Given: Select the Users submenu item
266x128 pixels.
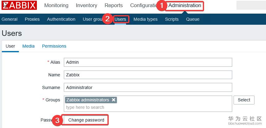Looking at the screenshot, I should [120, 19].
